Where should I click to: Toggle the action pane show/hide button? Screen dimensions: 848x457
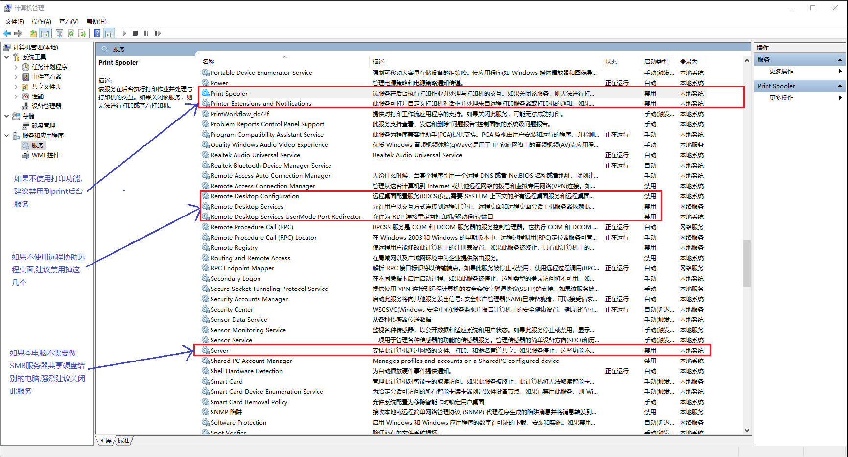109,33
